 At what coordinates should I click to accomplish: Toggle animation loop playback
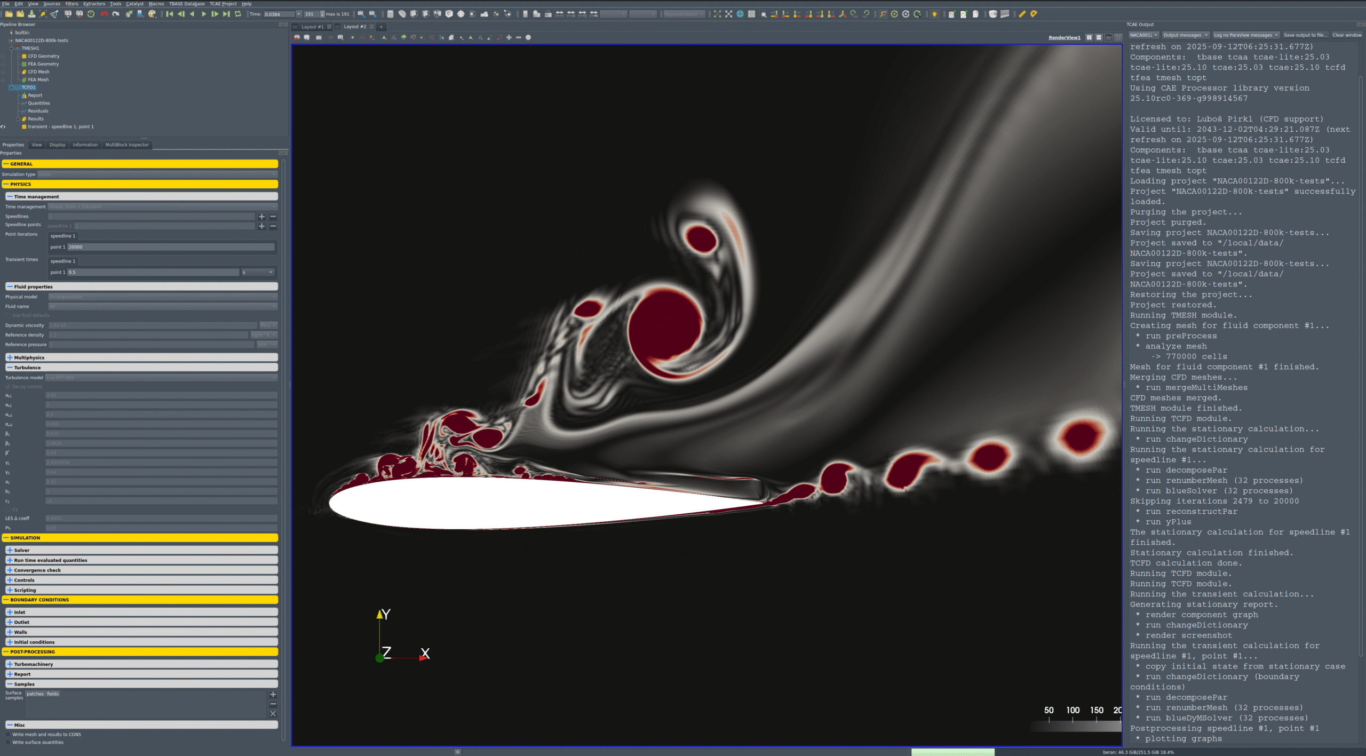[238, 14]
